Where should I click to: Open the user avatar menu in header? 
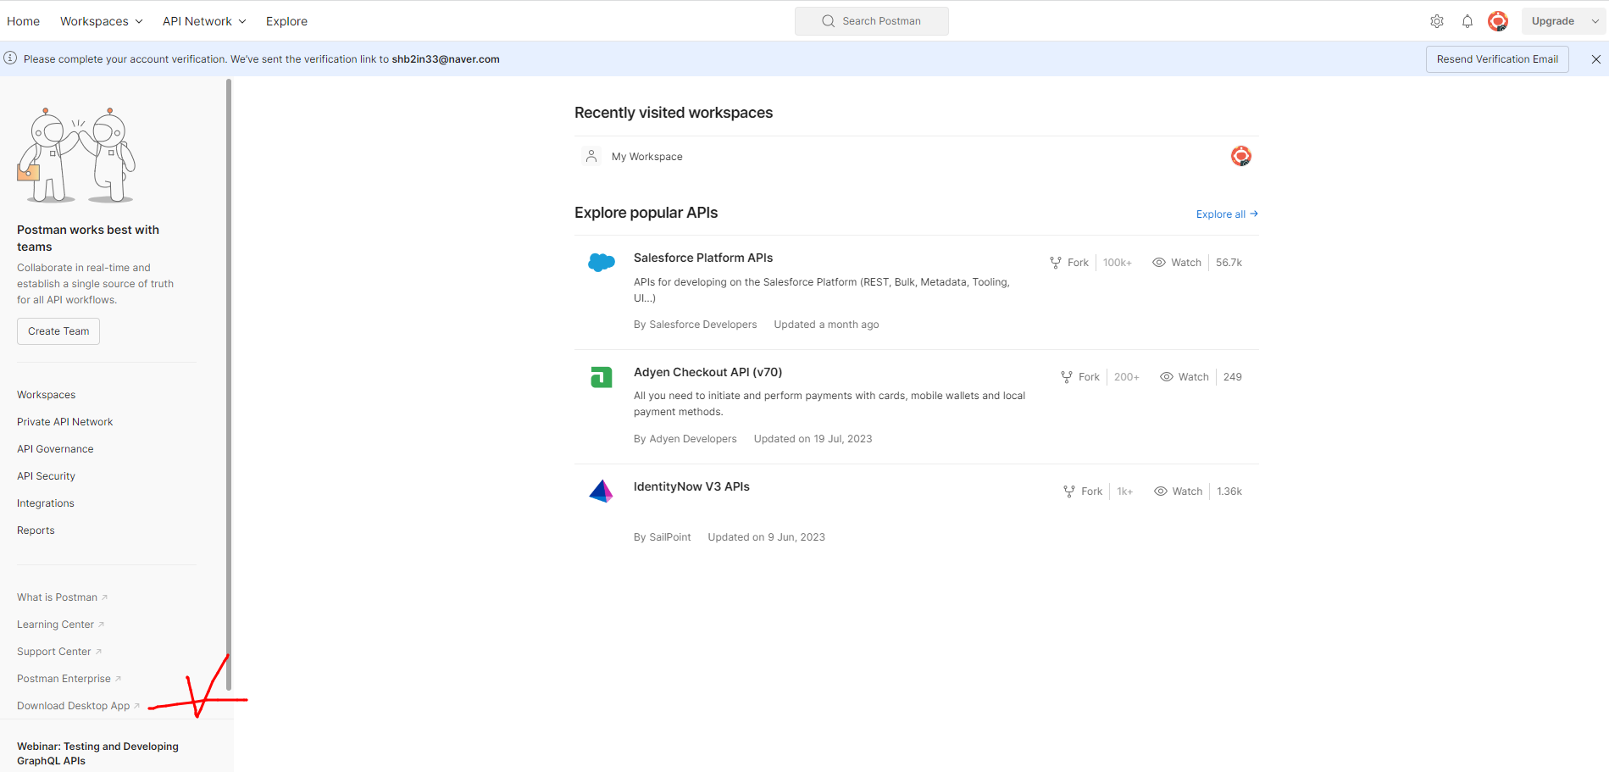(x=1498, y=21)
